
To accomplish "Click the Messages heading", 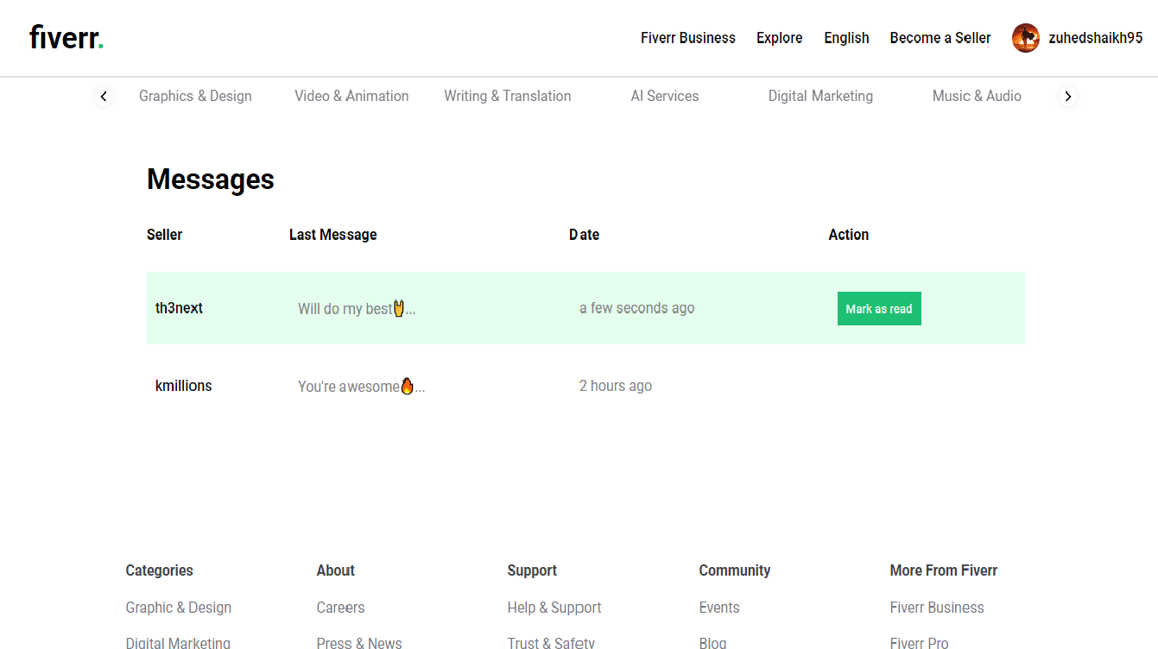I will (211, 180).
